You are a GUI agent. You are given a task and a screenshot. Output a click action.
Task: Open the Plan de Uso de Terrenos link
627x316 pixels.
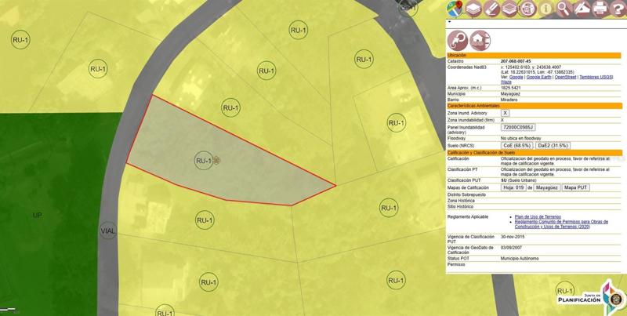pos(538,216)
